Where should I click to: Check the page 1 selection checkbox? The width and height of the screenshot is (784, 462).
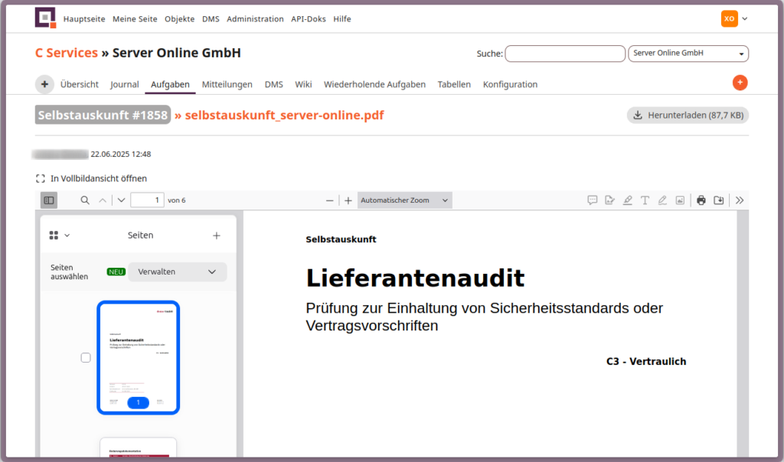pyautogui.click(x=86, y=358)
